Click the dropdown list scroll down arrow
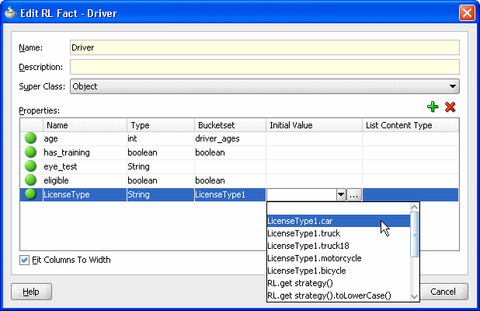 click(x=415, y=296)
